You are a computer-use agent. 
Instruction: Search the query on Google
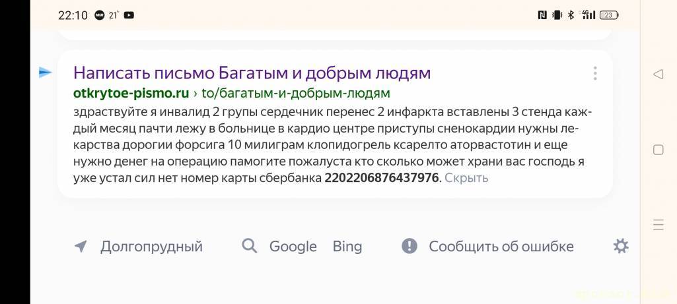pyautogui.click(x=293, y=247)
